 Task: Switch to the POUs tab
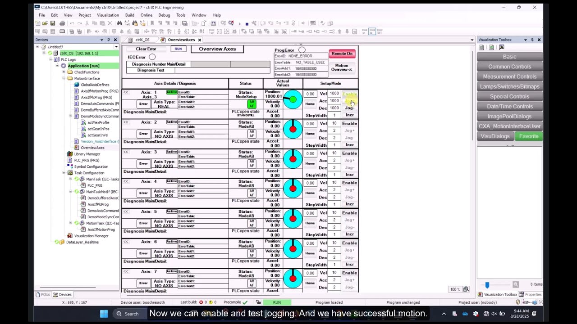click(43, 295)
